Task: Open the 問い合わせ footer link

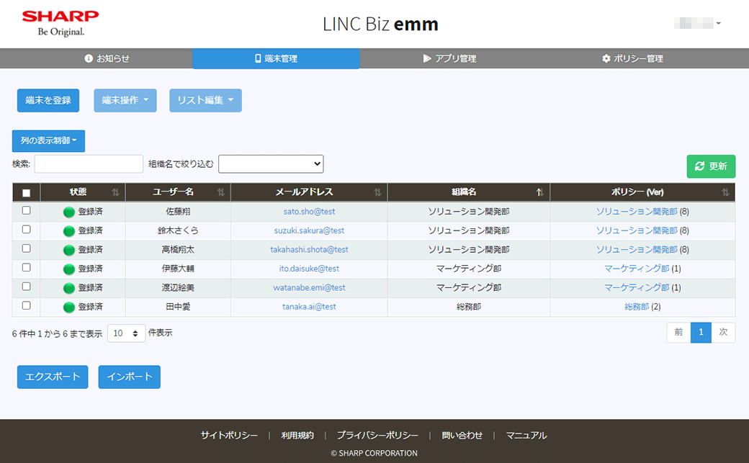Action: click(462, 436)
